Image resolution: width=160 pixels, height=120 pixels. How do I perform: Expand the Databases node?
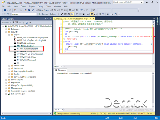click(6, 29)
